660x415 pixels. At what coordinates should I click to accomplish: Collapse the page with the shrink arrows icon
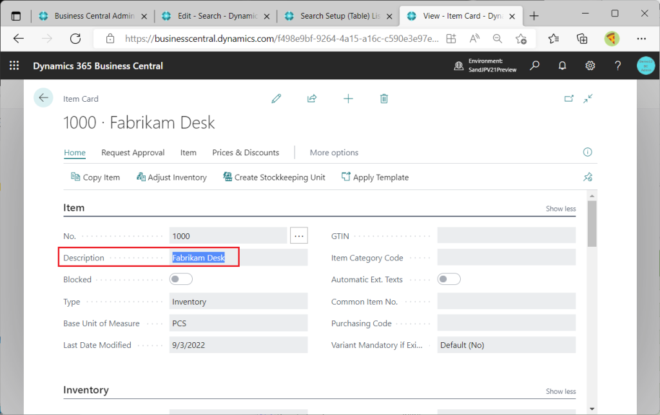click(x=588, y=99)
